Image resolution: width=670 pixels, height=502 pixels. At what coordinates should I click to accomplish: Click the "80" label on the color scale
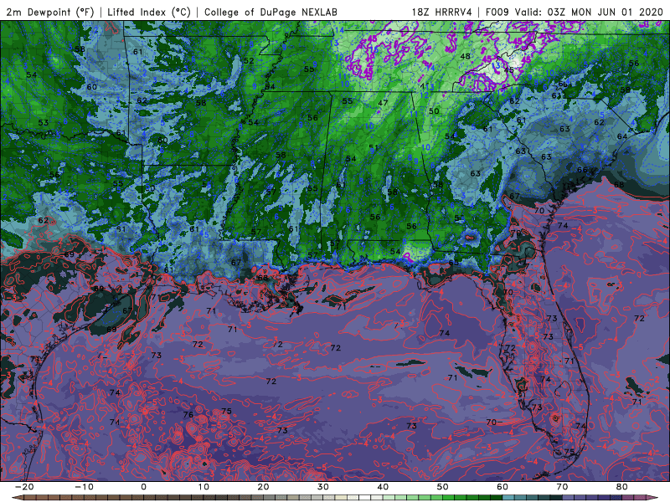coord(622,487)
